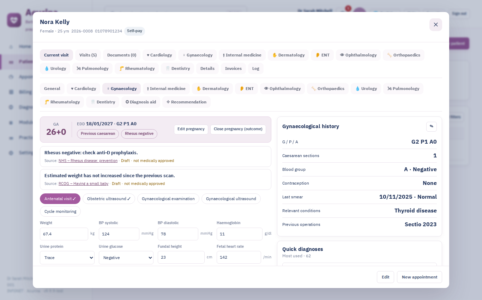482x300 pixels.
Task: Click the Edit pregnancy button
Action: 191,129
